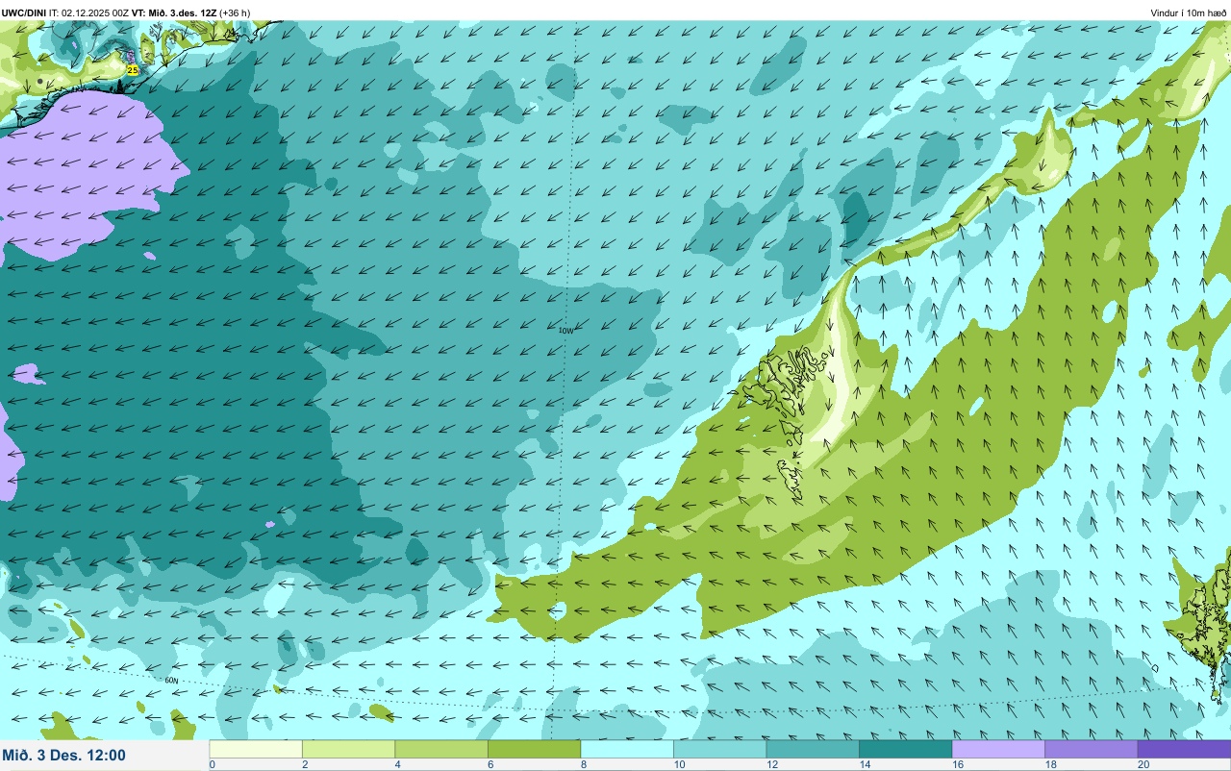Click legend value "2"
The width and height of the screenshot is (1231, 771).
pyautogui.click(x=304, y=764)
